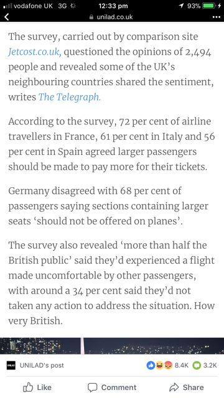View the 3.2K comments count
Screen dimensions: 224x398
210,365
